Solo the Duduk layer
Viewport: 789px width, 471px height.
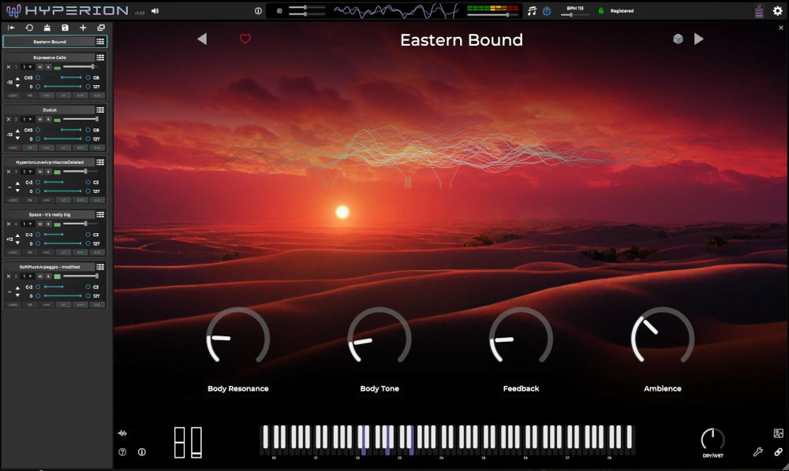[x=48, y=119]
